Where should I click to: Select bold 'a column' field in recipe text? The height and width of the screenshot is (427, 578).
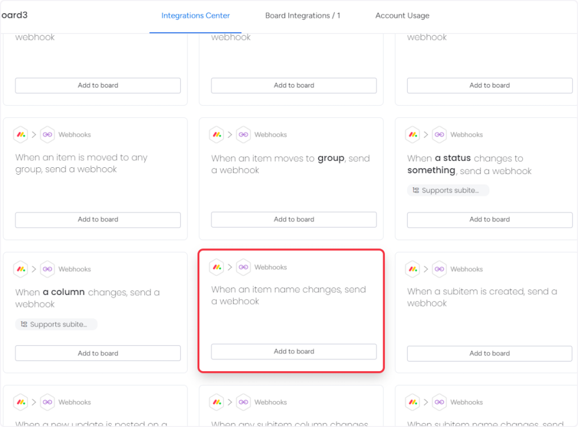click(x=64, y=292)
